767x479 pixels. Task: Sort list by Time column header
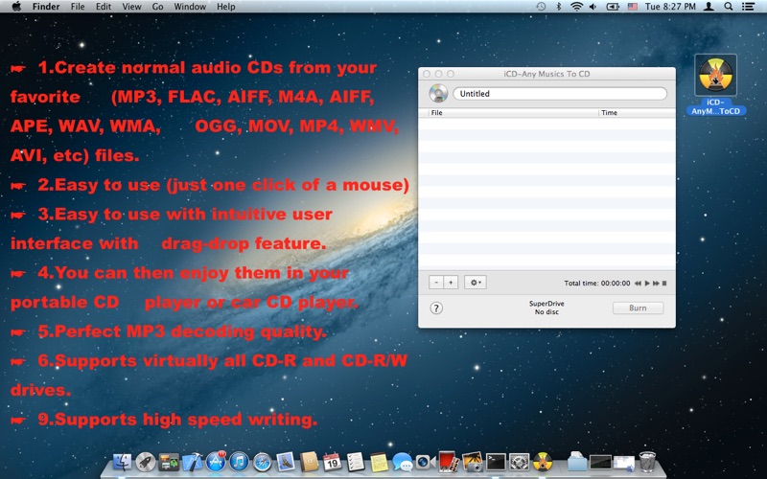coord(637,112)
